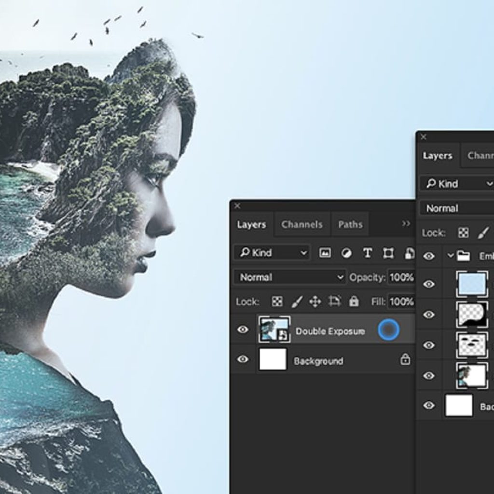Switch to the Paths tab

[x=350, y=224]
